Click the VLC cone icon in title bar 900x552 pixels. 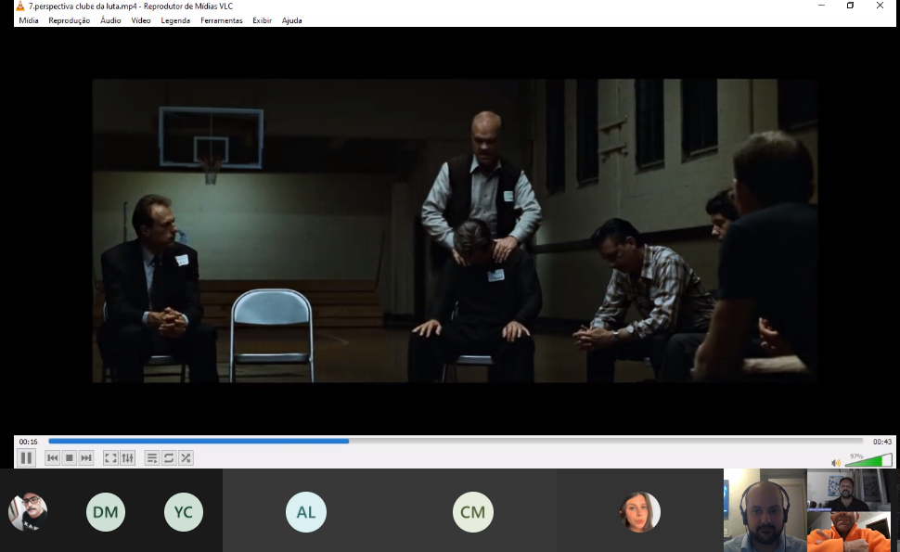pos(20,6)
